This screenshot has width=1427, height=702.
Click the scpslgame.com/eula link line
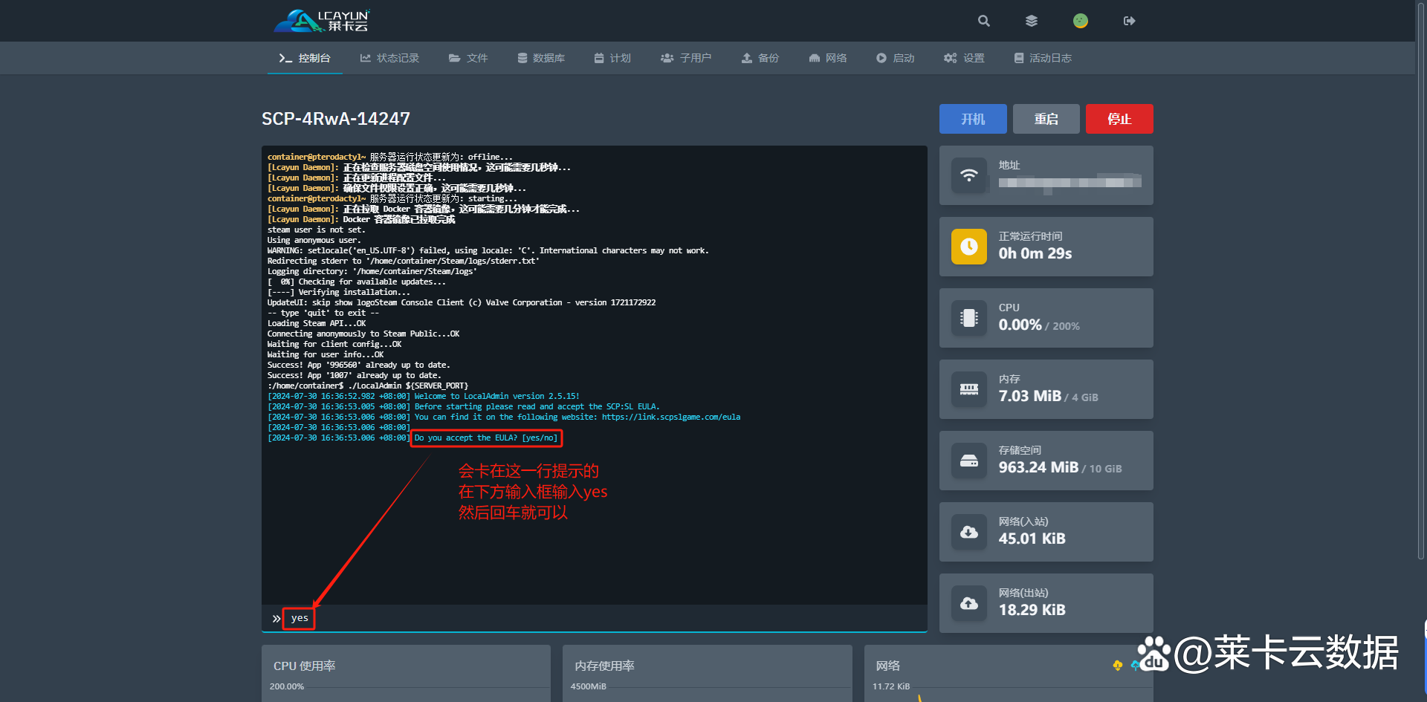(x=504, y=417)
